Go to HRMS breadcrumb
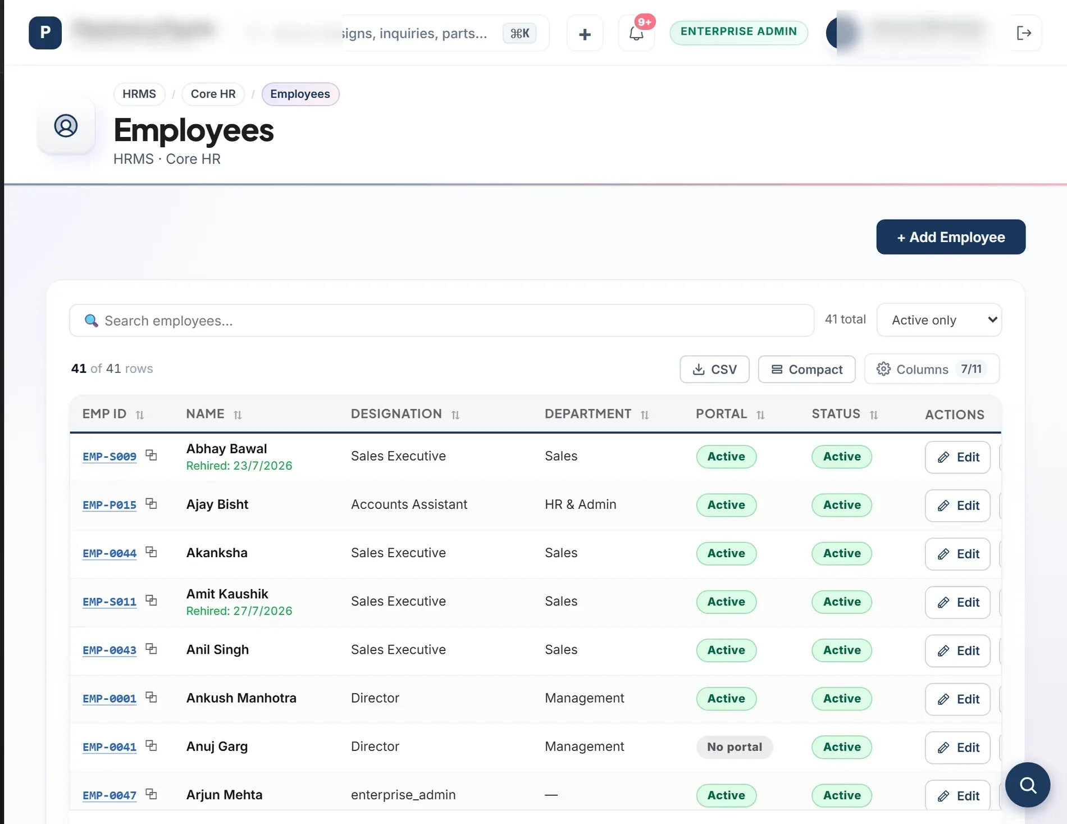1067x824 pixels. (139, 94)
